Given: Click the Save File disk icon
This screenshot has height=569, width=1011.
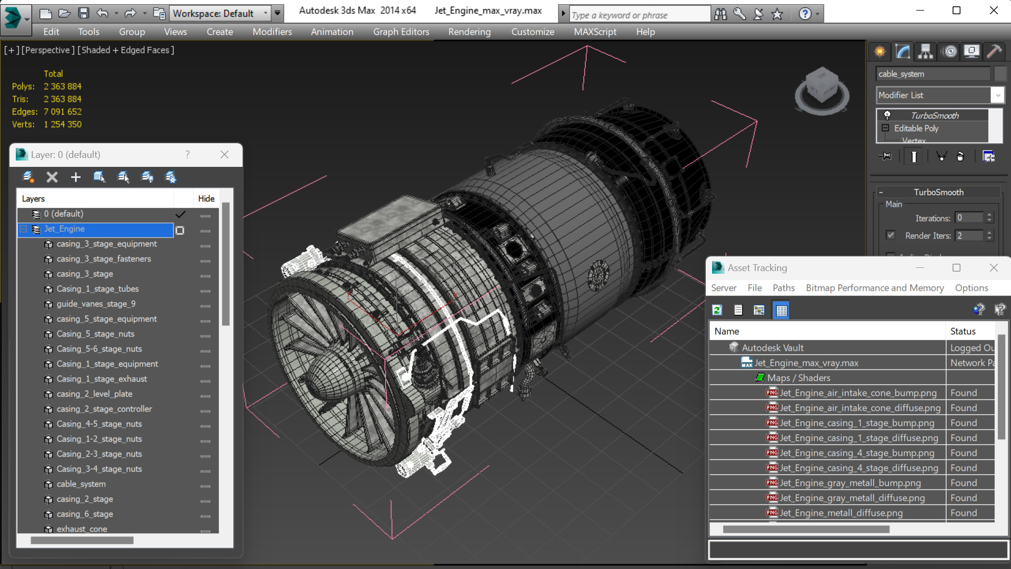Looking at the screenshot, I should [83, 13].
